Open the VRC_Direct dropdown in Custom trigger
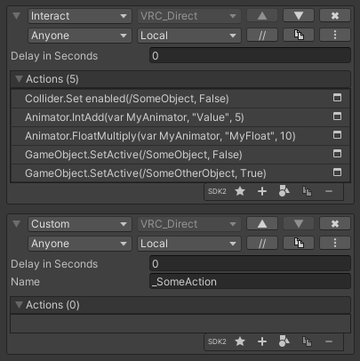The width and height of the screenshot is (360, 361). pyautogui.click(x=189, y=224)
